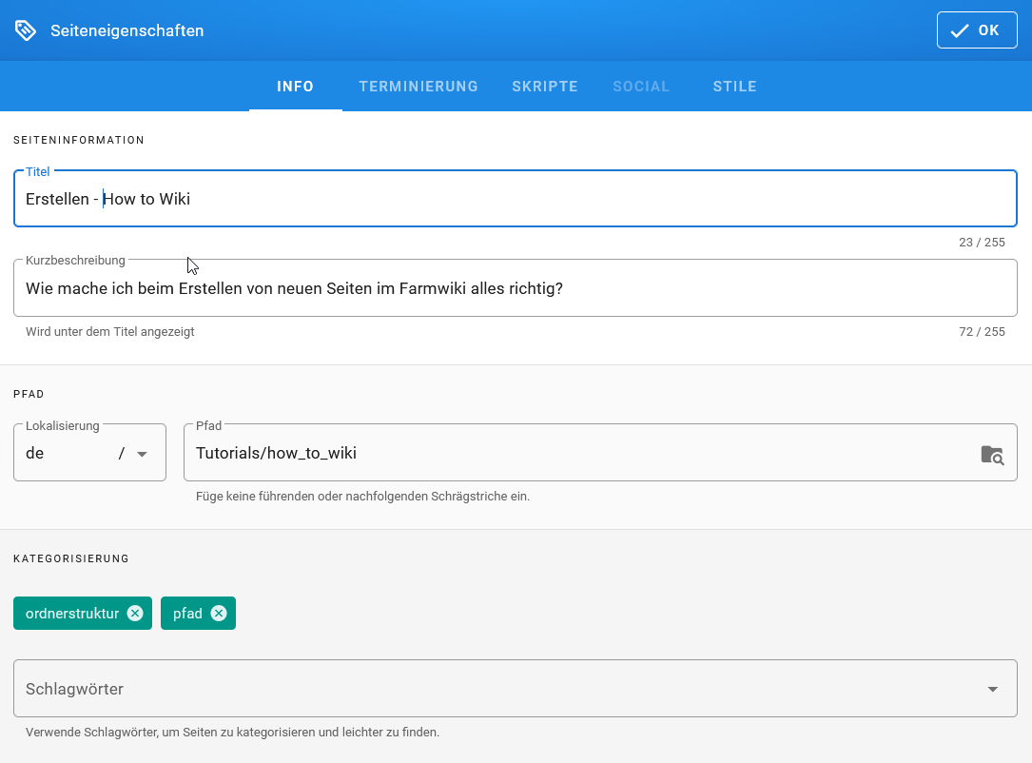Screen dimensions: 1032x763
Task: Select the pfad tag chip
Action: point(187,614)
